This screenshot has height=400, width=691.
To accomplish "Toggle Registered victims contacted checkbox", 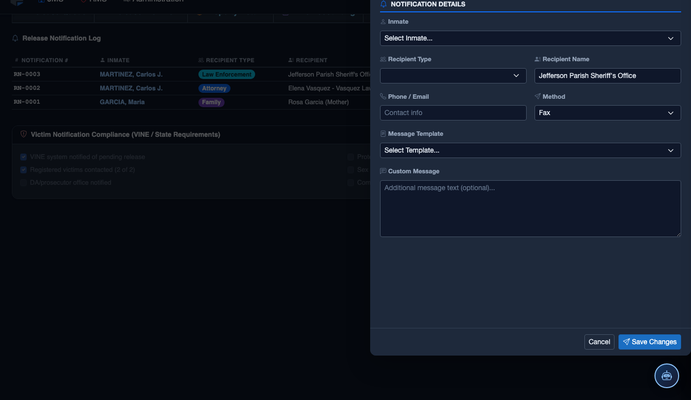I will (x=24, y=170).
